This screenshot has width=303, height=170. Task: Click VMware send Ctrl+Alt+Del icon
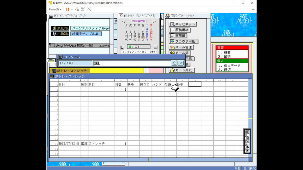pos(77,9)
